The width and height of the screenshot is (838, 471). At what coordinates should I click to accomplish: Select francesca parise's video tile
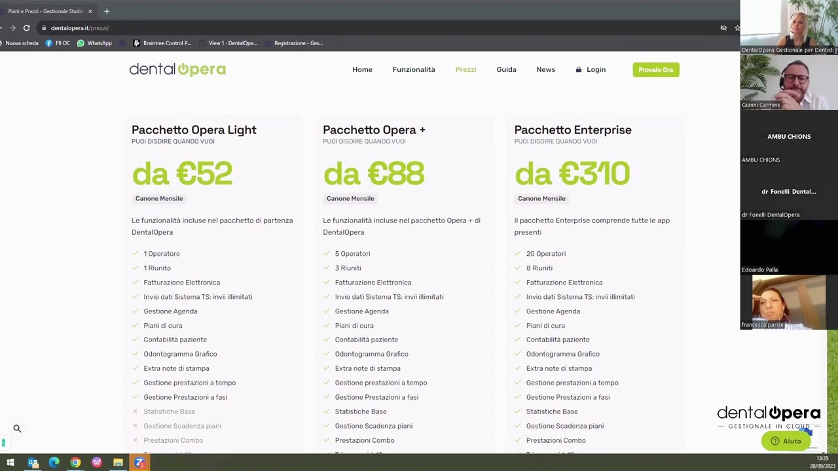click(789, 302)
